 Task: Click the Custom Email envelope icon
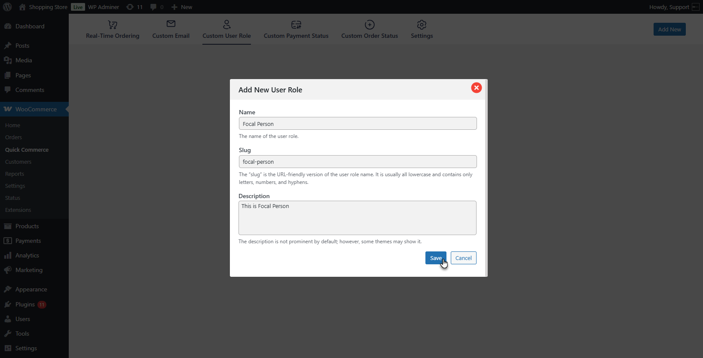pos(171,24)
